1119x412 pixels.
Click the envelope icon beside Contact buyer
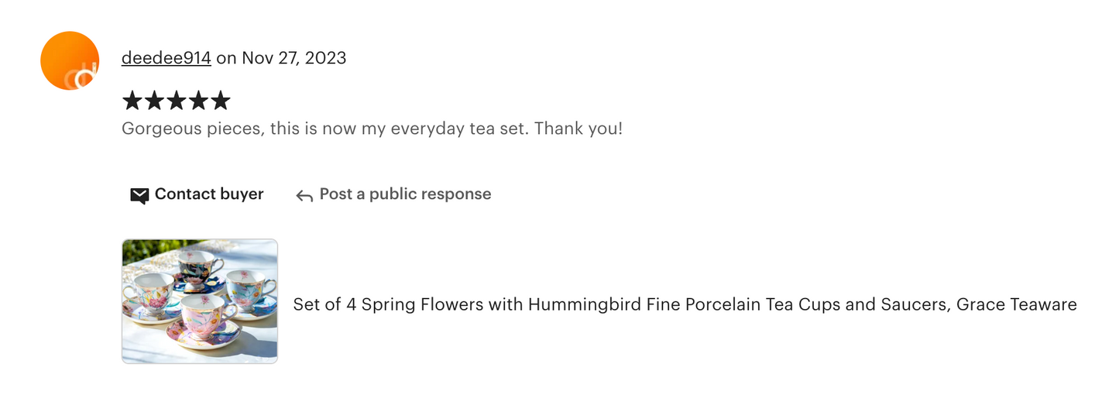tap(139, 195)
